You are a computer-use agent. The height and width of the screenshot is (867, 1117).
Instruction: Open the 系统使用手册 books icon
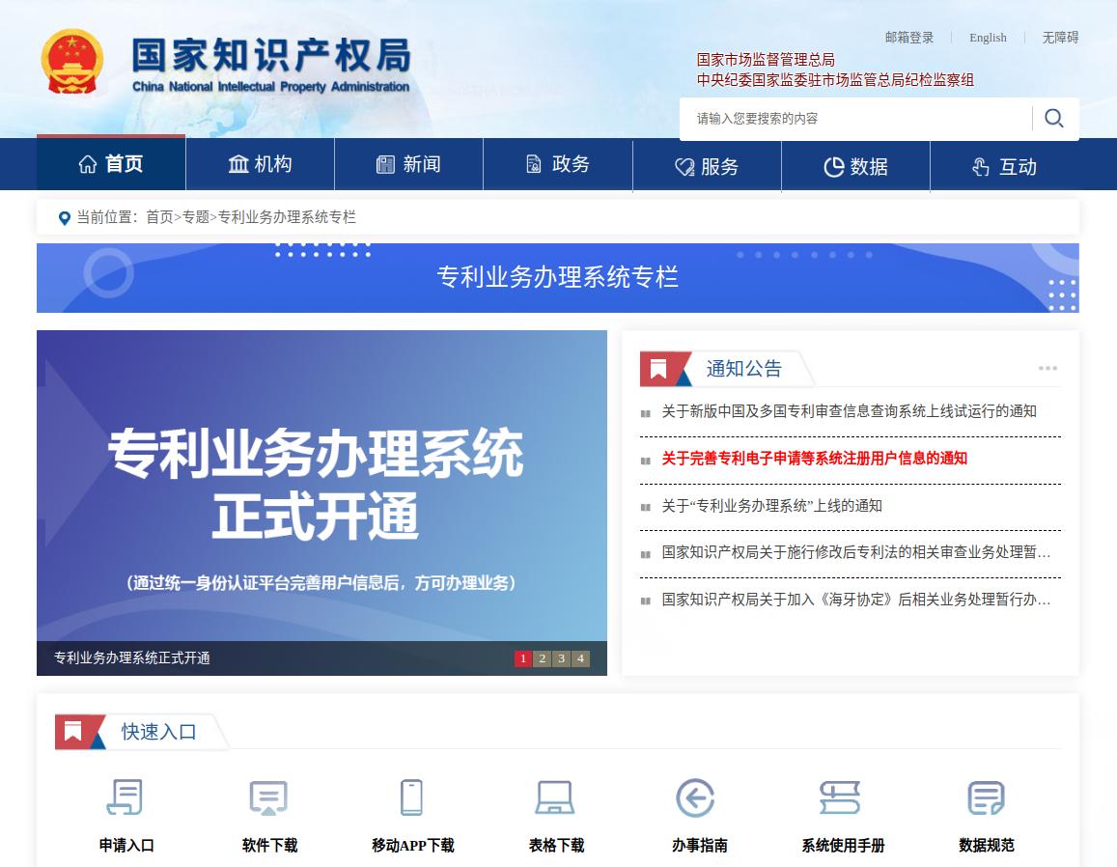point(841,797)
